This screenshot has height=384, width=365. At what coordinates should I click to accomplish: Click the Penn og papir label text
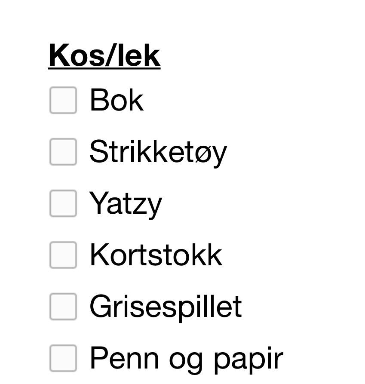(x=186, y=358)
